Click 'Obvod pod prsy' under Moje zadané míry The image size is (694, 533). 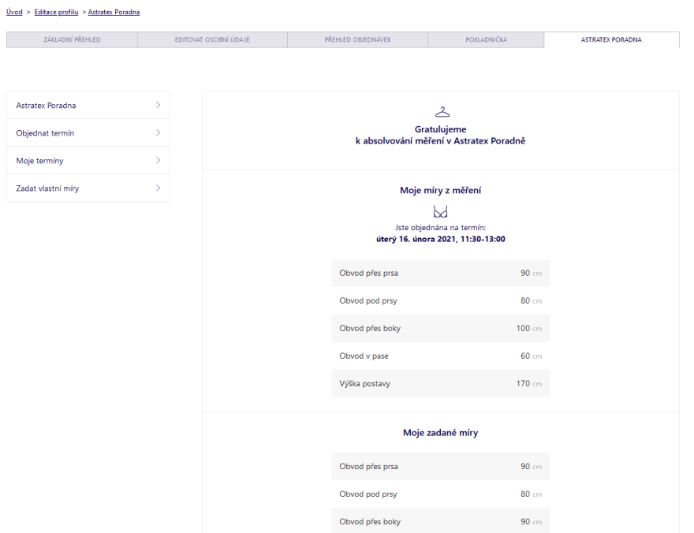[x=368, y=494]
